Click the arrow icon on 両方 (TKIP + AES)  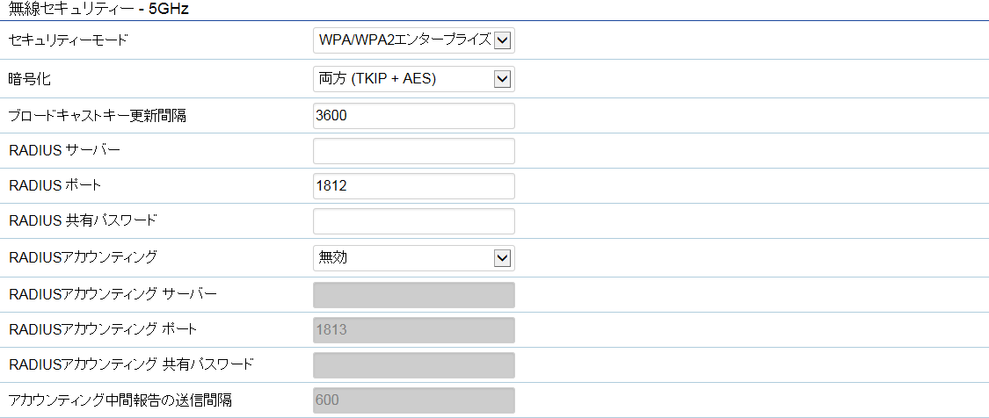tap(502, 79)
